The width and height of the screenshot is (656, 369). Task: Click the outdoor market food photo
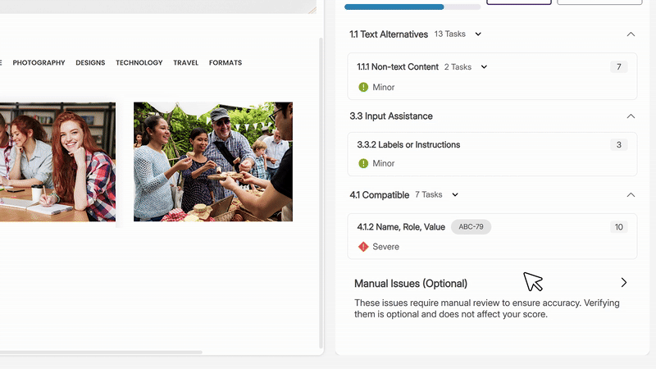coord(213,162)
